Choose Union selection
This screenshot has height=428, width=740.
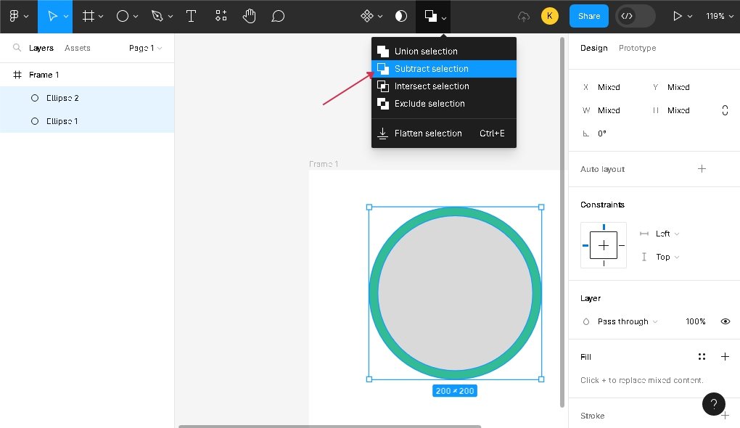click(x=443, y=51)
